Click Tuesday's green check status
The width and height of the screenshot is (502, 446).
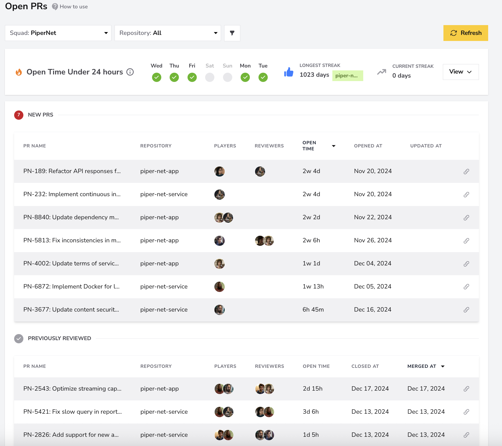(263, 77)
